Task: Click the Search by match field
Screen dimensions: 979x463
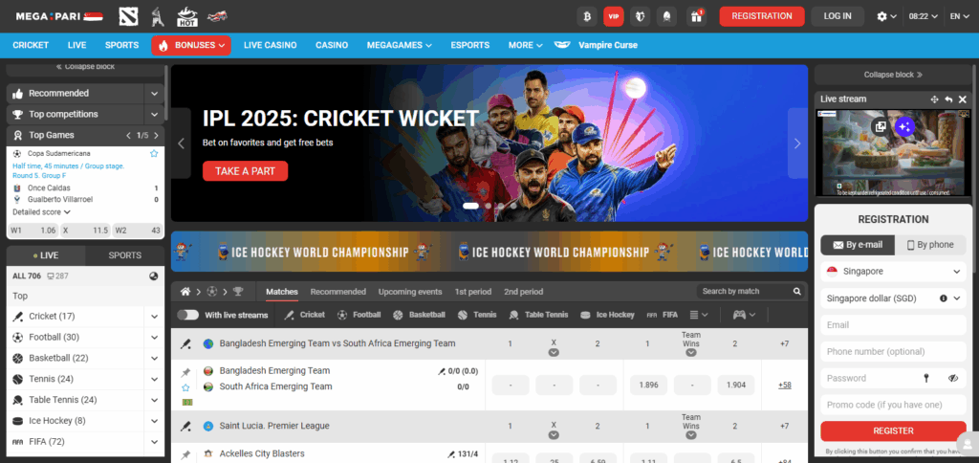Action: coord(744,291)
